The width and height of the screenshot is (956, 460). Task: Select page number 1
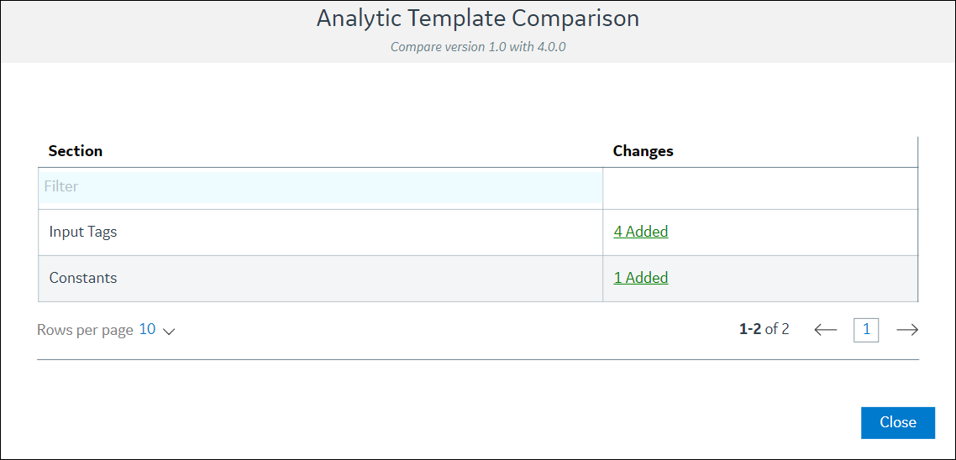tap(866, 330)
